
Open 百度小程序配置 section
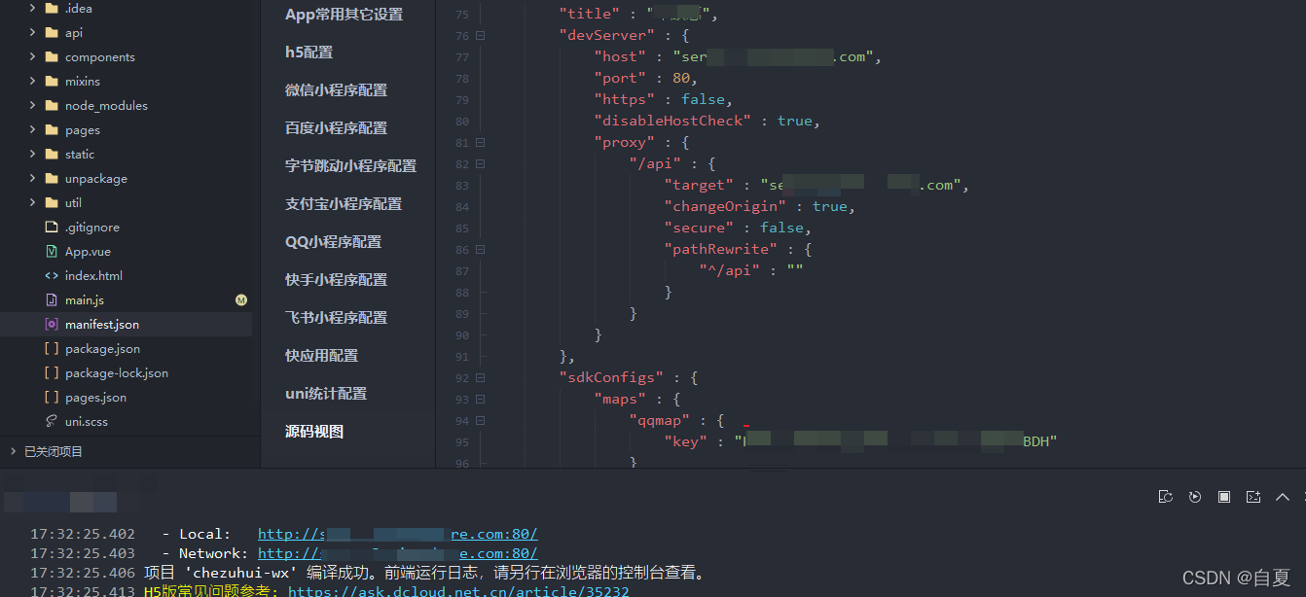click(x=336, y=128)
